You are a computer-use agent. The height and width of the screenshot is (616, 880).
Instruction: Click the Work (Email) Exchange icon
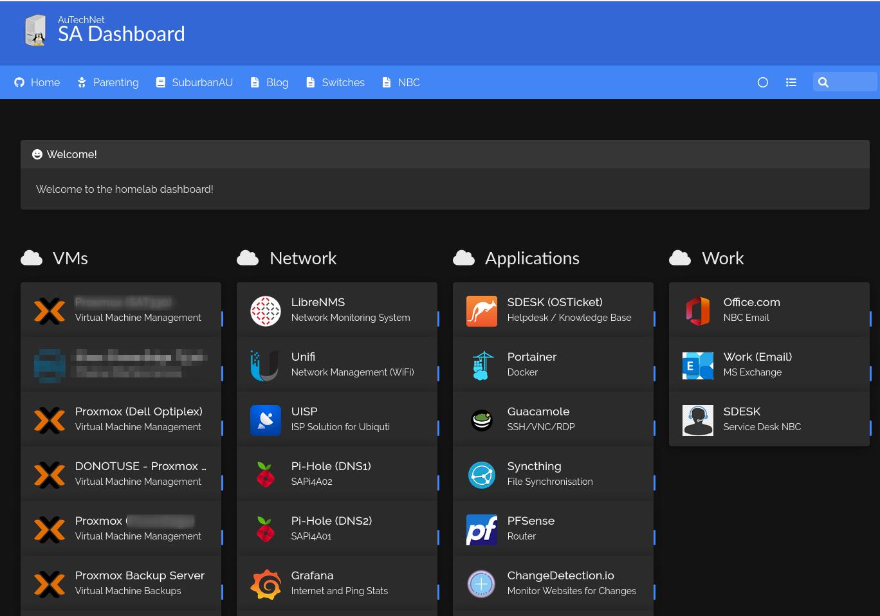coord(697,366)
